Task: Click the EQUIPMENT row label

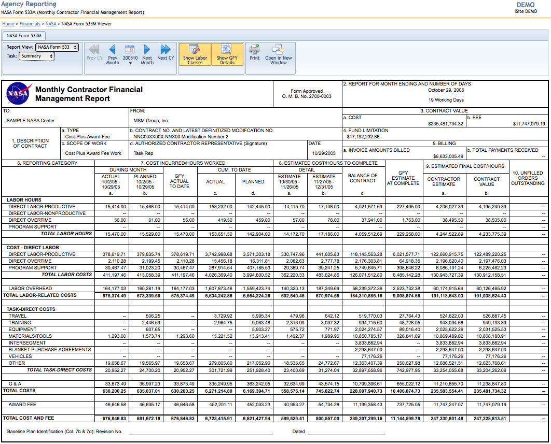Action: coord(22,329)
